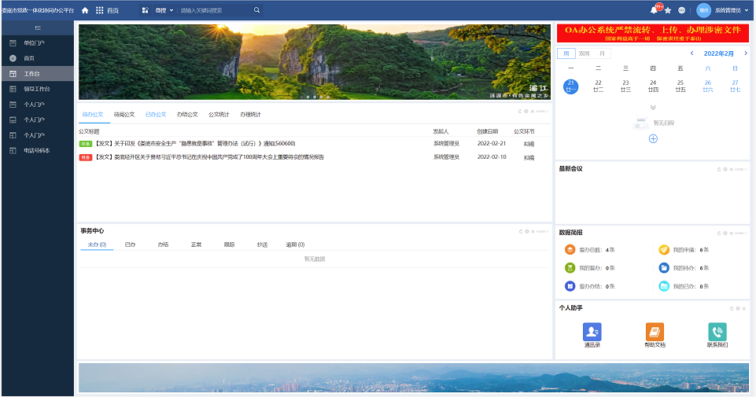Open 帮助文档 help document icon
Screen dimensions: 756x397
[655, 332]
